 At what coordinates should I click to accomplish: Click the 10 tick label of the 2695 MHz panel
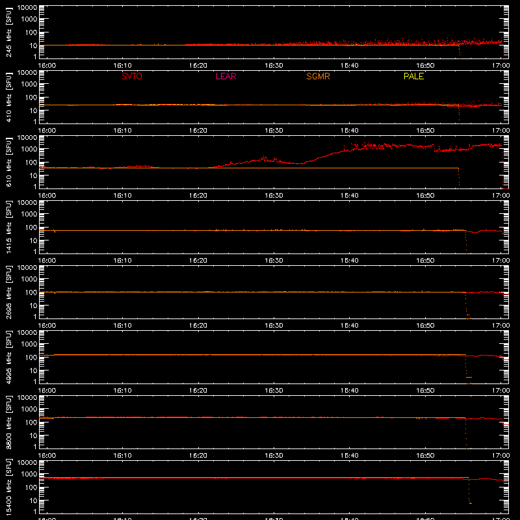point(33,305)
